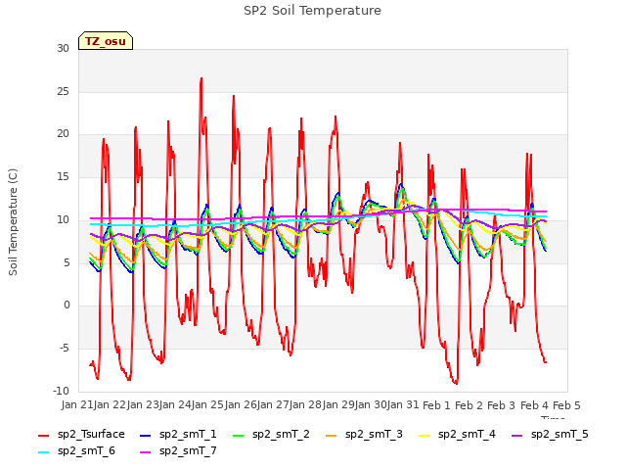Click green sp2_smT_2 legend color marker

(x=239, y=435)
